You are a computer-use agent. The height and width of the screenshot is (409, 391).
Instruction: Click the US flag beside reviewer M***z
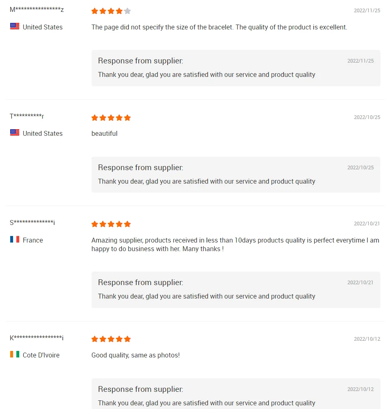(15, 27)
